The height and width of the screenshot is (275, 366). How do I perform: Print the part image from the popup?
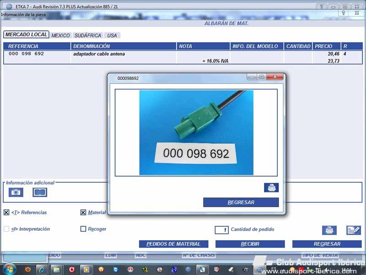(x=271, y=187)
